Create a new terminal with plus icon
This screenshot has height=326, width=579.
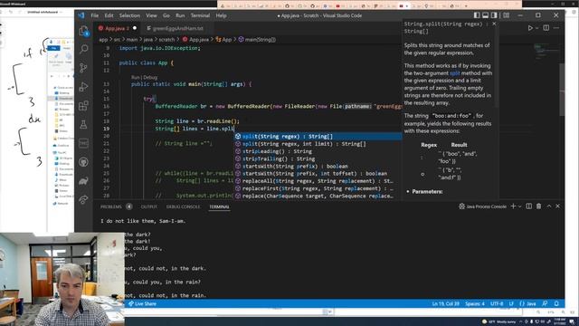513,206
